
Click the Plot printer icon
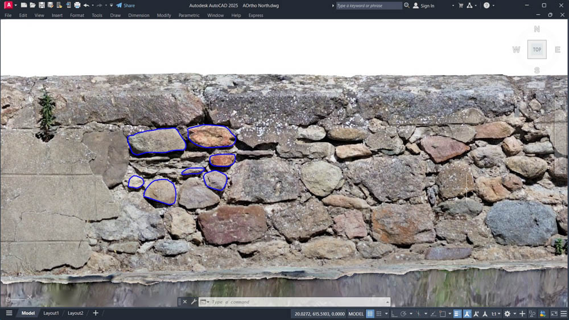click(x=77, y=6)
